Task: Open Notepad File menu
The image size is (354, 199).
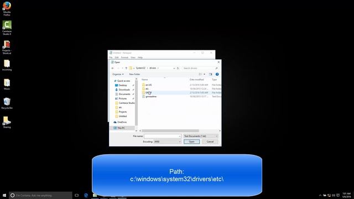Action: coord(111,57)
